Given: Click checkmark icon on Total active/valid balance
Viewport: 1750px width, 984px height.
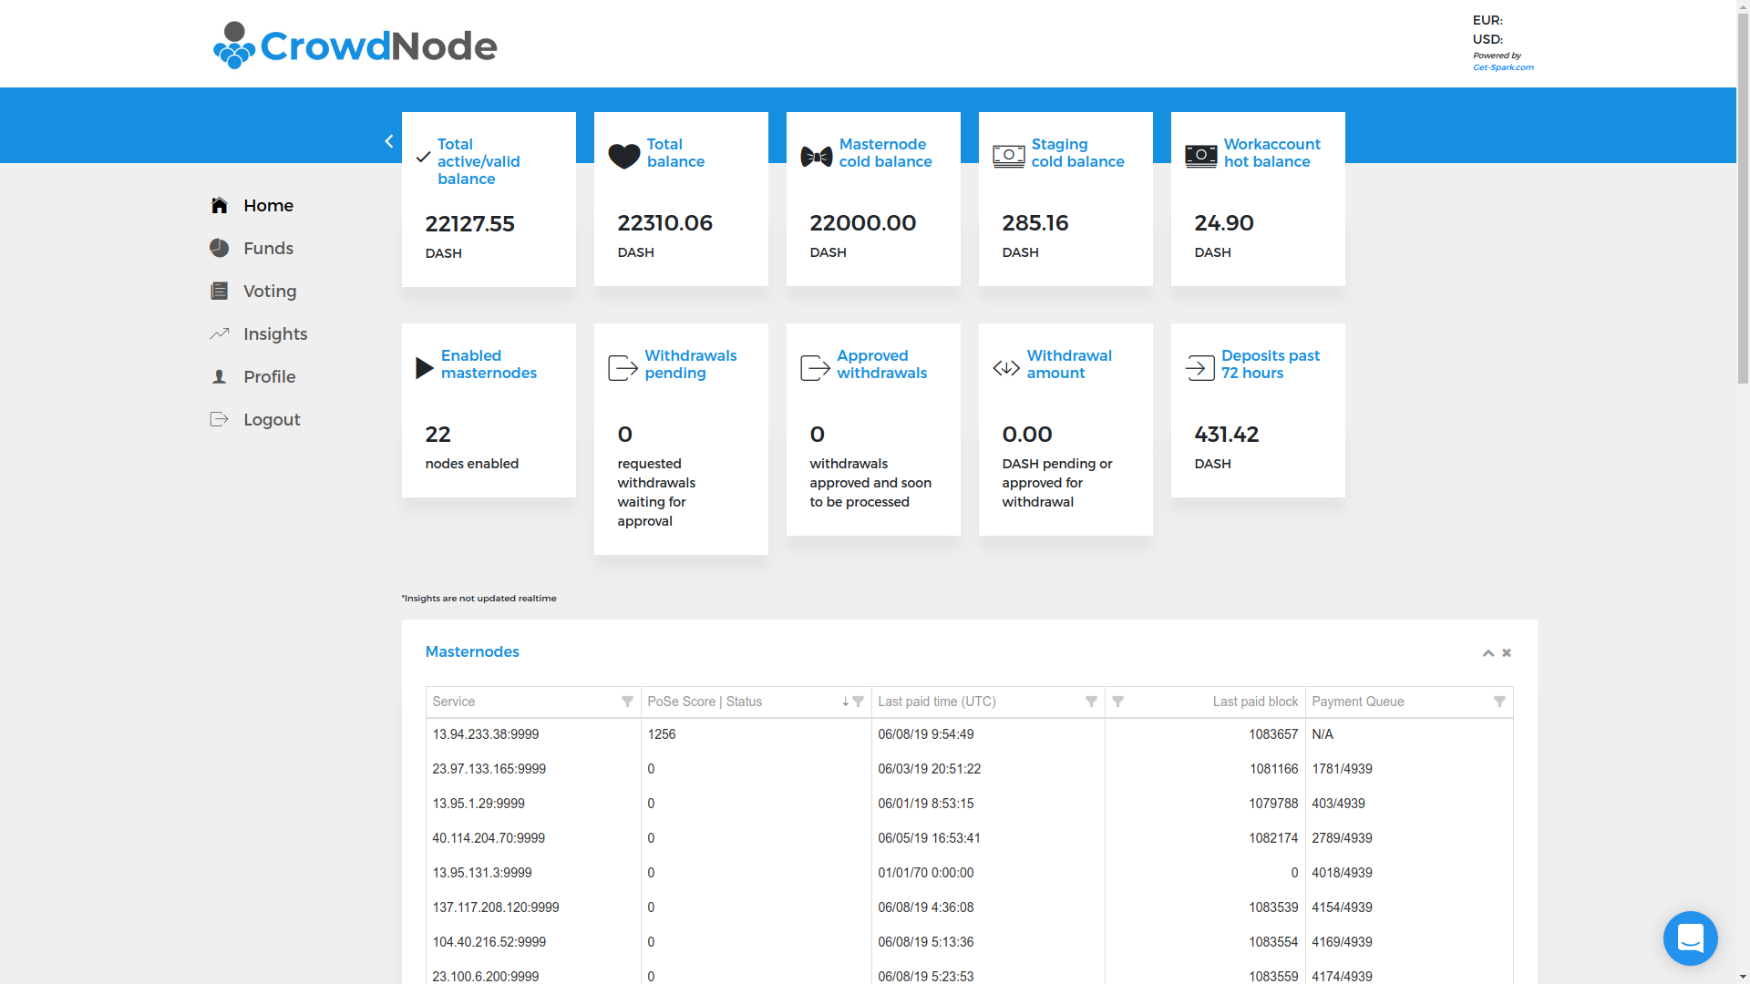Looking at the screenshot, I should pos(423,157).
